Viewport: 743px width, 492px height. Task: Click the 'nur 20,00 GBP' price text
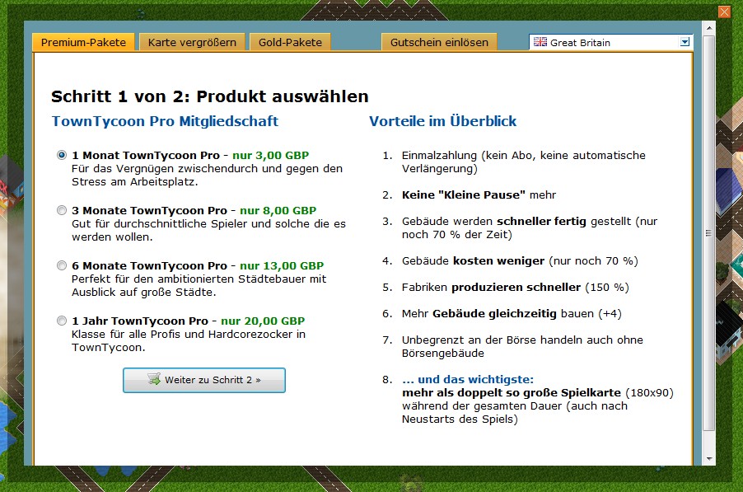(x=263, y=321)
